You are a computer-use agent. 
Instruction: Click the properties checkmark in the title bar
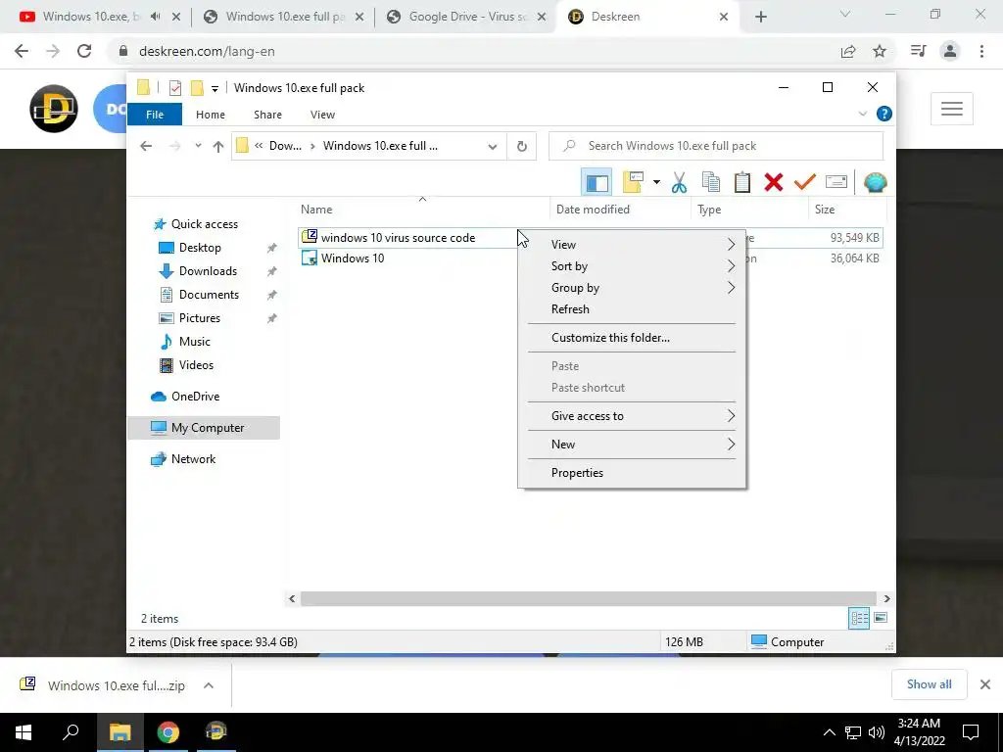(x=175, y=88)
